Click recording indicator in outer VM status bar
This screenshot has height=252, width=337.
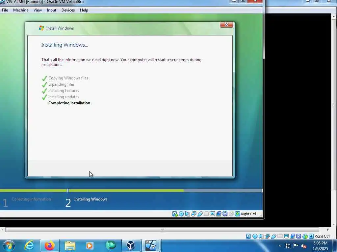click(292, 236)
